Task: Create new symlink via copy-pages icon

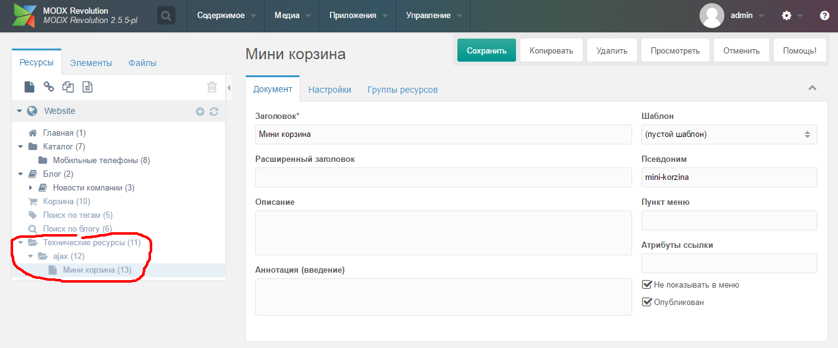Action: pos(68,87)
